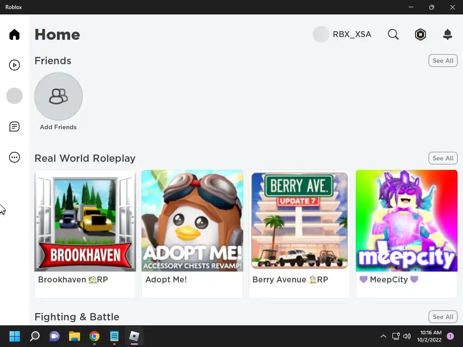Open the Teams Chat taskbar icon
The image size is (463, 347).
point(55,336)
